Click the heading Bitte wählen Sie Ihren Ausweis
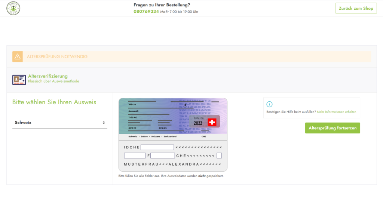383x206 pixels. [54, 102]
